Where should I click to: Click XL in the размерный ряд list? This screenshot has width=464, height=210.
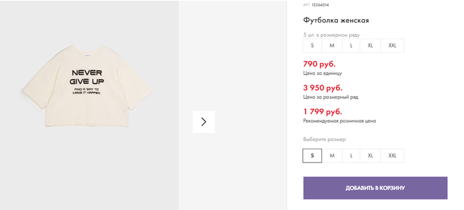pos(370,46)
